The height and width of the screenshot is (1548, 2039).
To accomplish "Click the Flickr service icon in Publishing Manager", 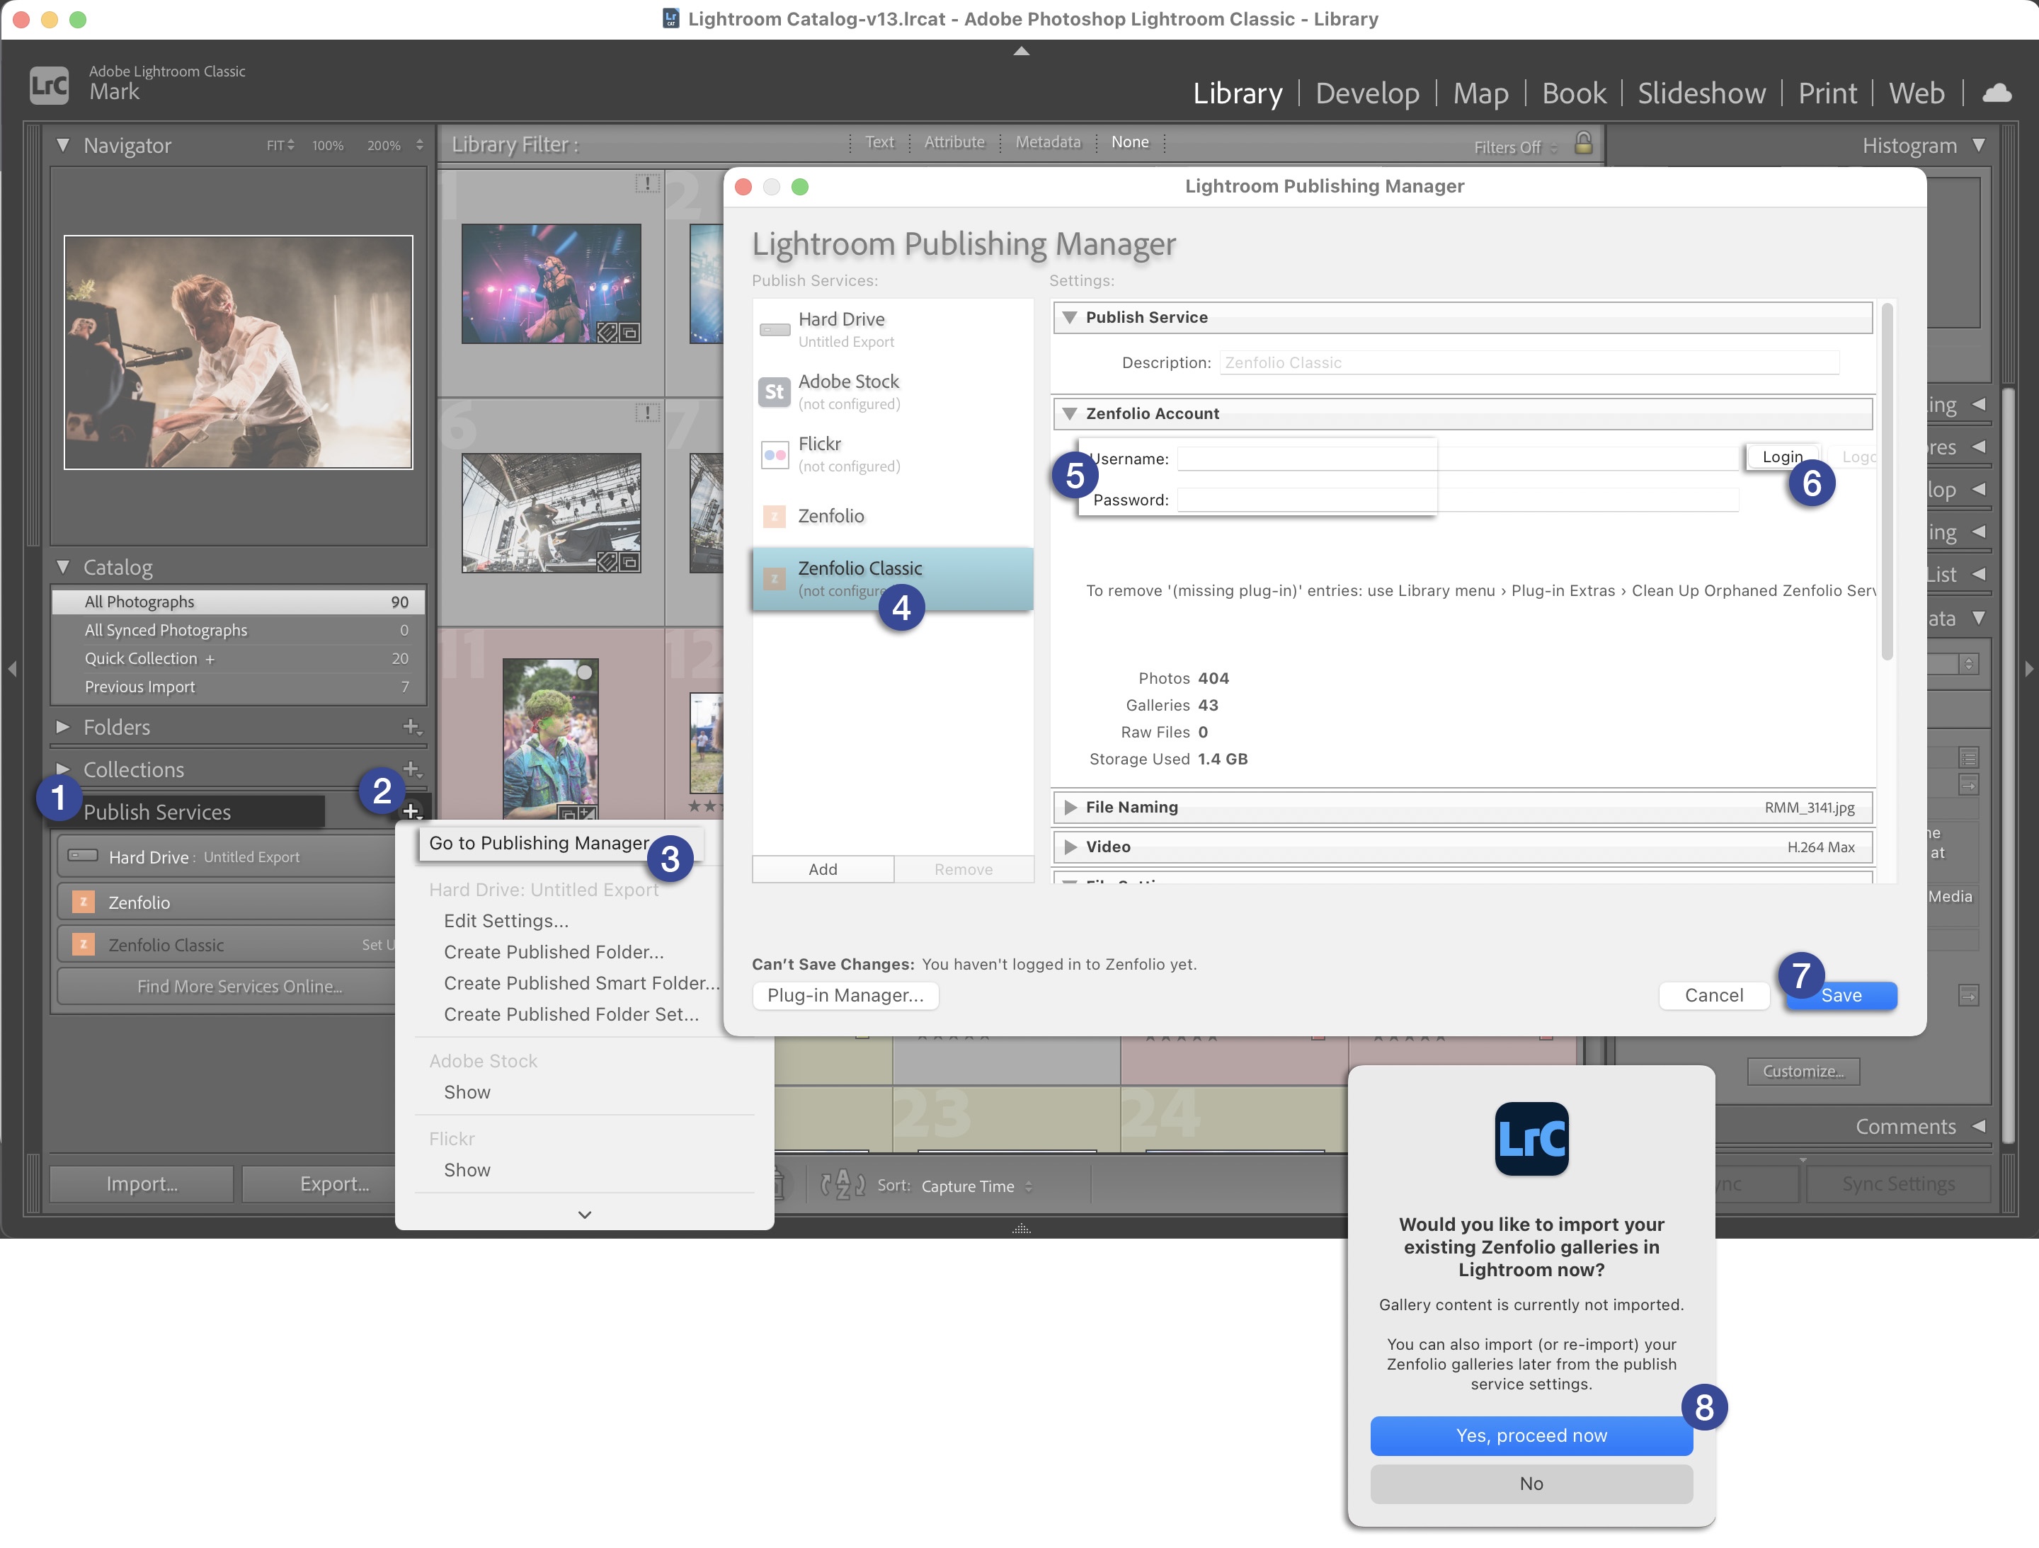I will click(775, 454).
